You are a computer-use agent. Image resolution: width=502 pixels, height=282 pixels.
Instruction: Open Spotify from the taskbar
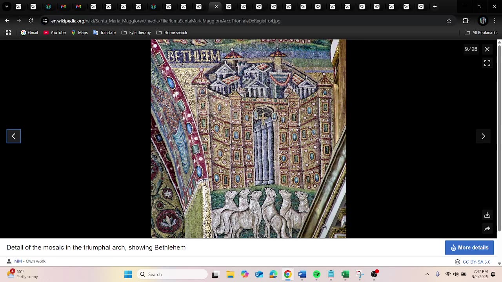tap(316, 274)
